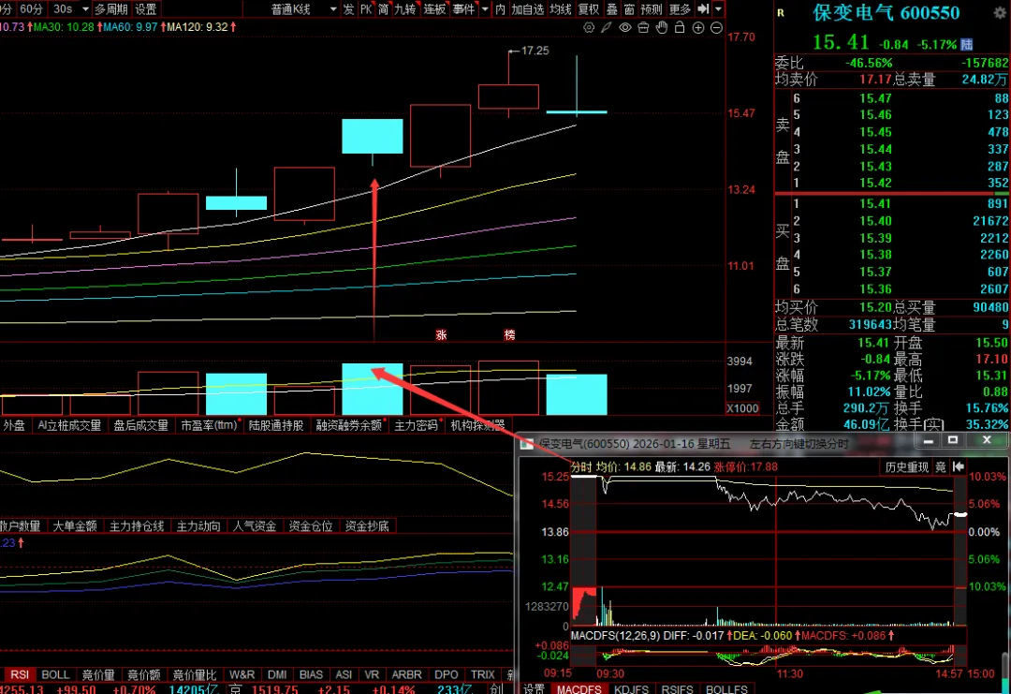
Task: Open the 更多 more menu
Action: tap(681, 9)
